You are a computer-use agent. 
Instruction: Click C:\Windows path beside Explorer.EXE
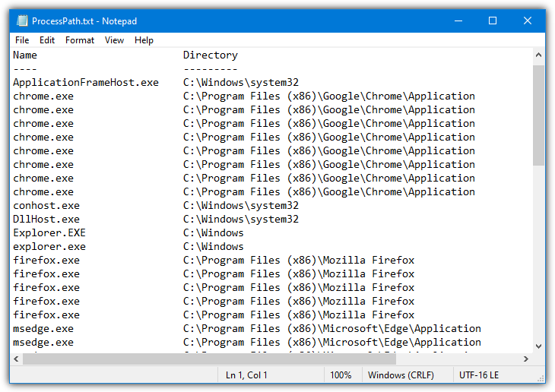click(x=213, y=232)
